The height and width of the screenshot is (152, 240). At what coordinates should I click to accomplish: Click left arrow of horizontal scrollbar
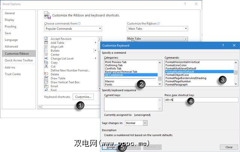pos(40,107)
